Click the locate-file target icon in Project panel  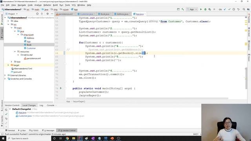coord(37,14)
